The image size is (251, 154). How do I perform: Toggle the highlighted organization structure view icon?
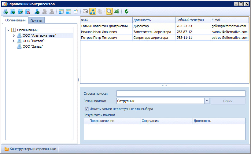[92, 12]
